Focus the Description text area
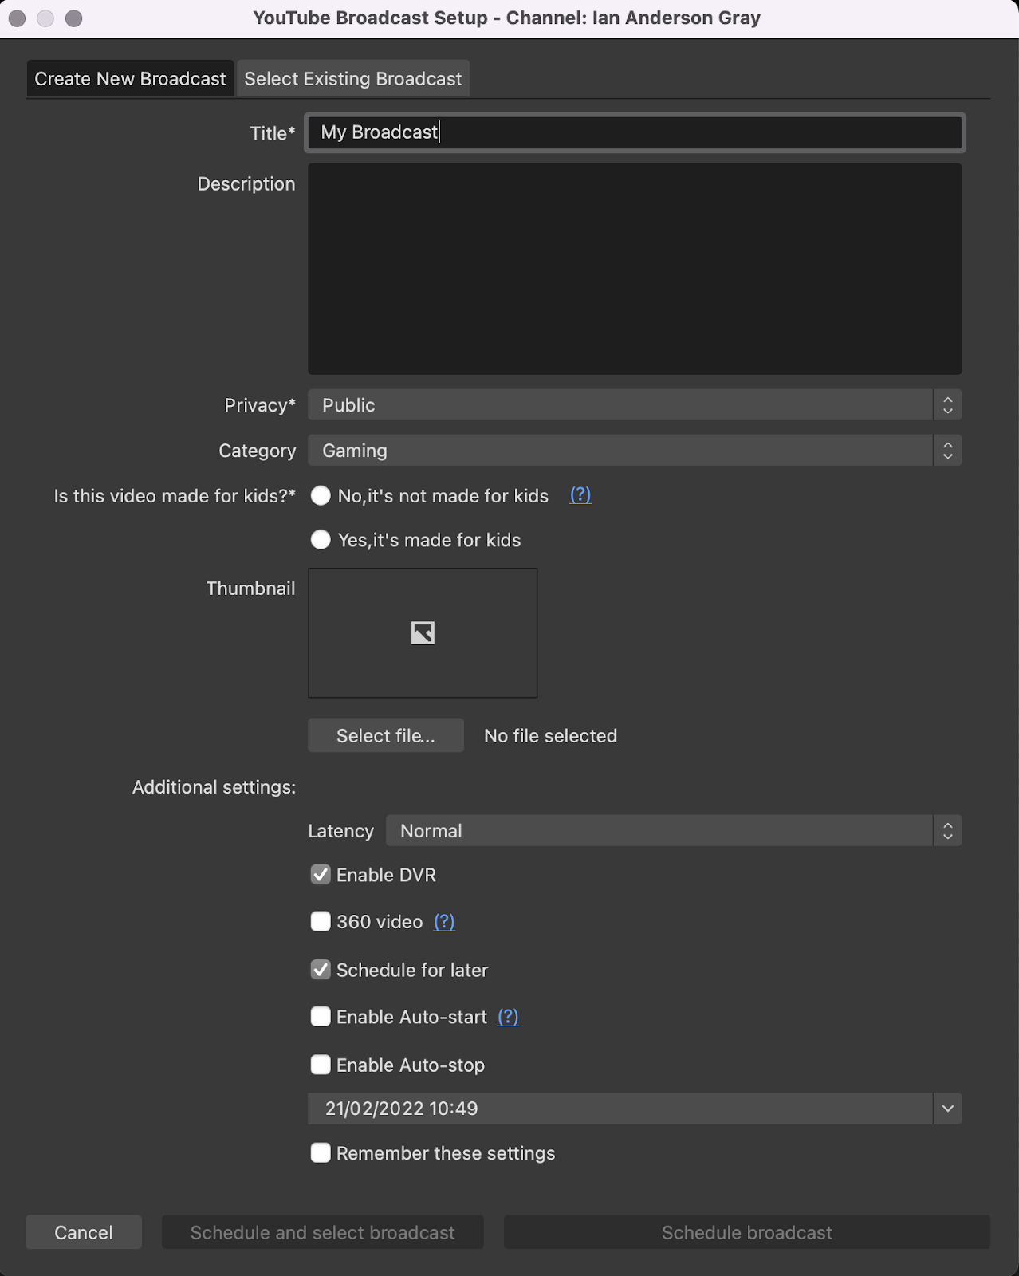The height and width of the screenshot is (1276, 1019). 635,269
